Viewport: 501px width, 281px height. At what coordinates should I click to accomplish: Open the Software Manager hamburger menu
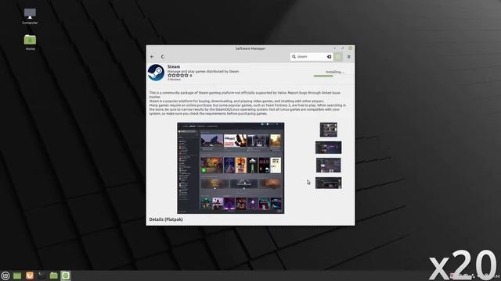(x=349, y=57)
